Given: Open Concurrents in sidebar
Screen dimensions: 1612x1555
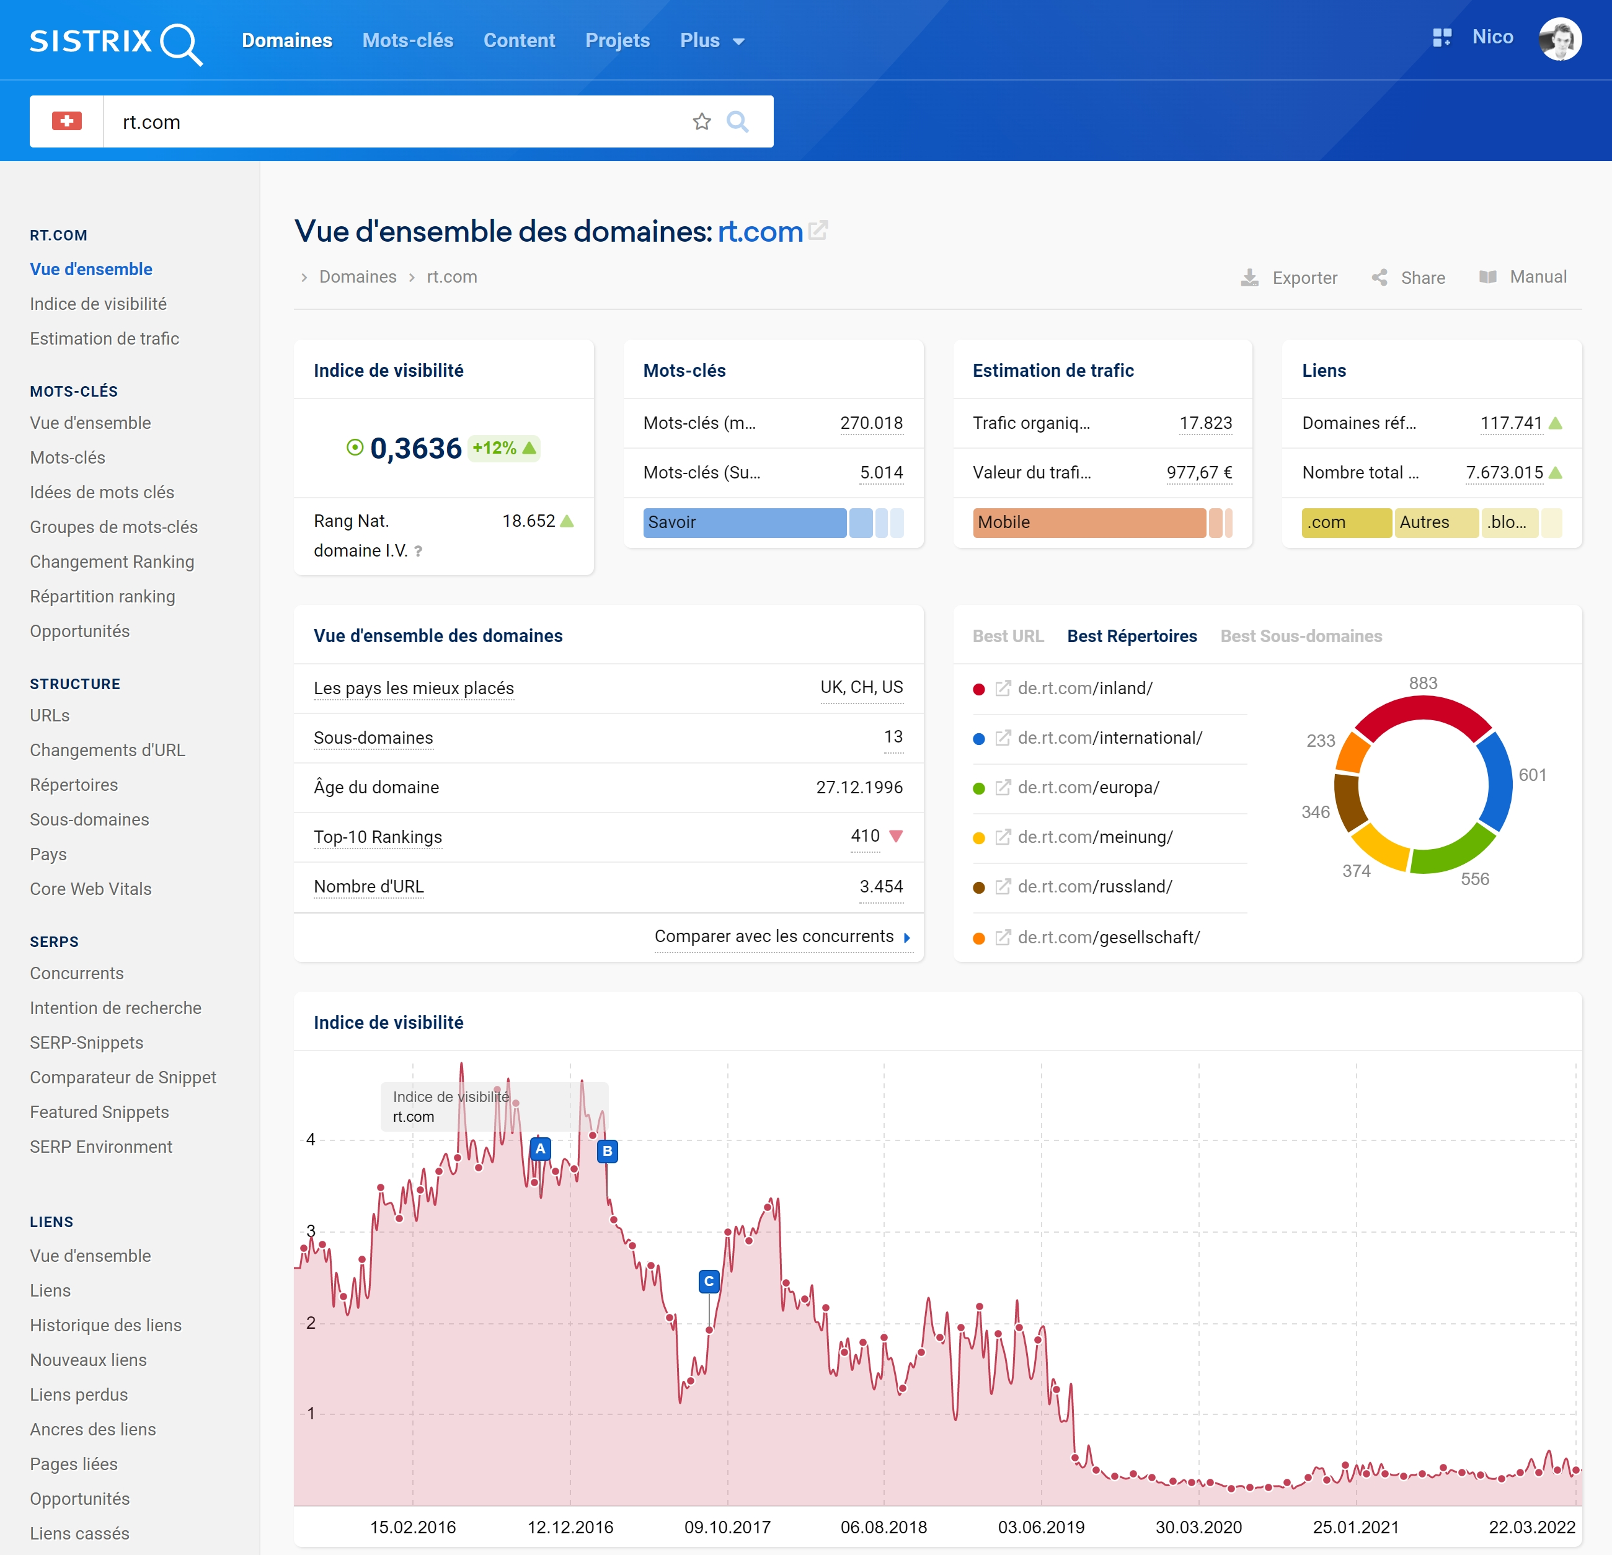Looking at the screenshot, I should 76,973.
